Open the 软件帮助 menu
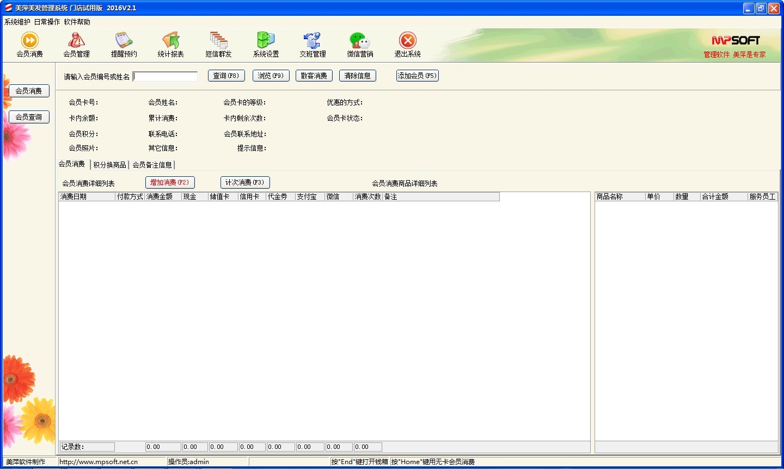 coord(77,22)
